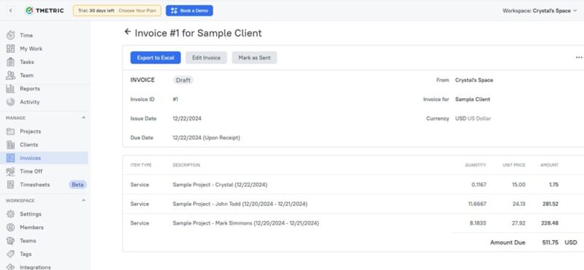
Task: Click the Time stopwatch icon
Action: click(x=10, y=35)
